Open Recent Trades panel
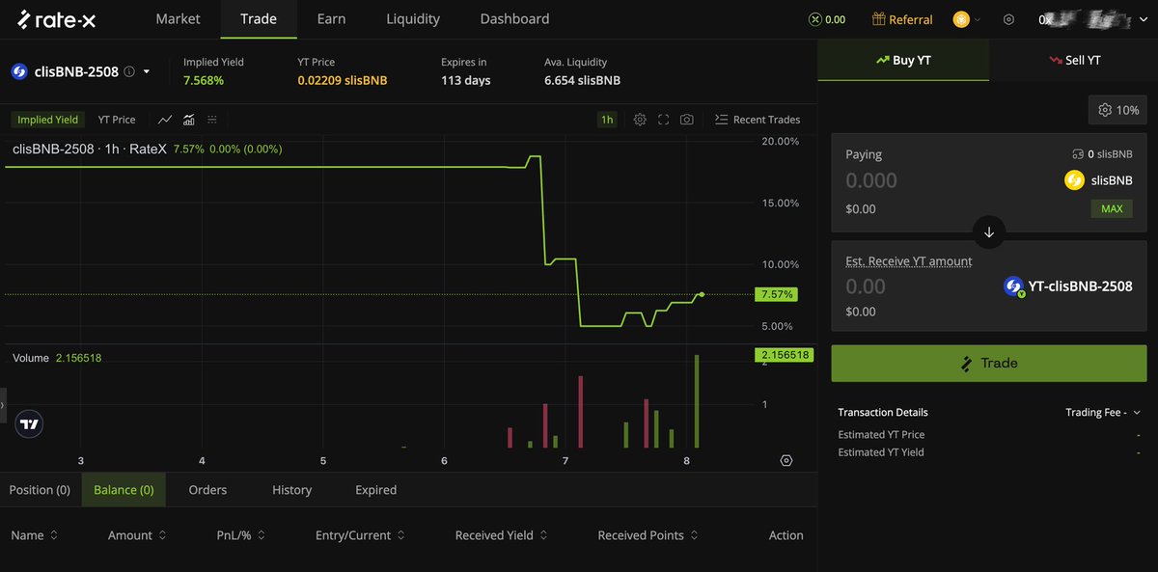 (x=758, y=120)
